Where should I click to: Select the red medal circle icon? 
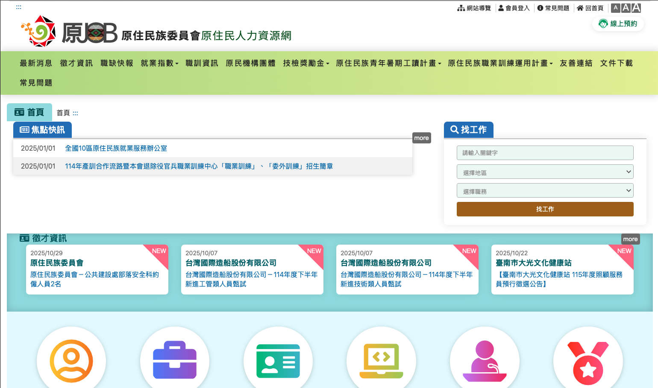588,361
